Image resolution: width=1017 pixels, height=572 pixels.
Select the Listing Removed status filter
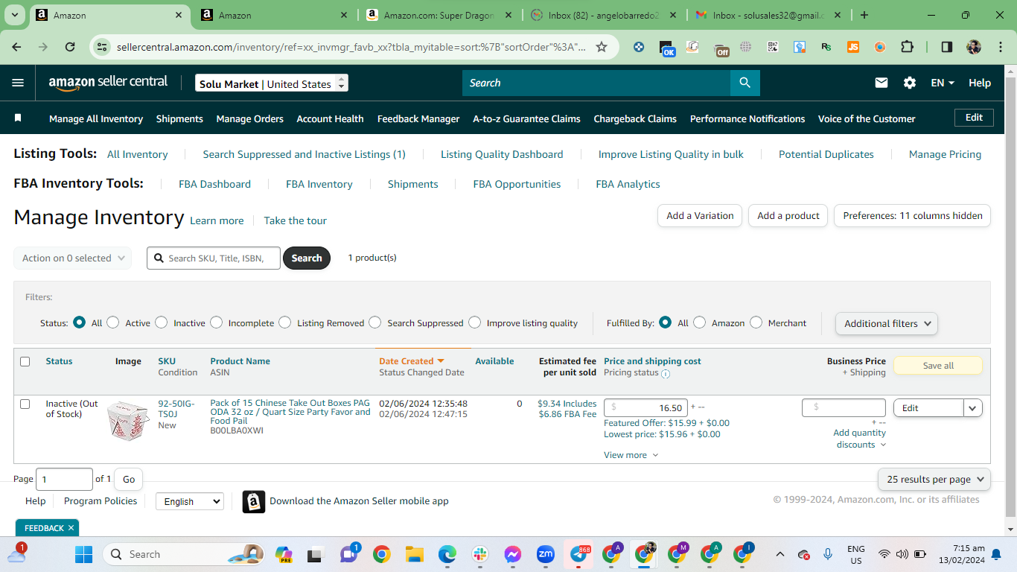[285, 322]
